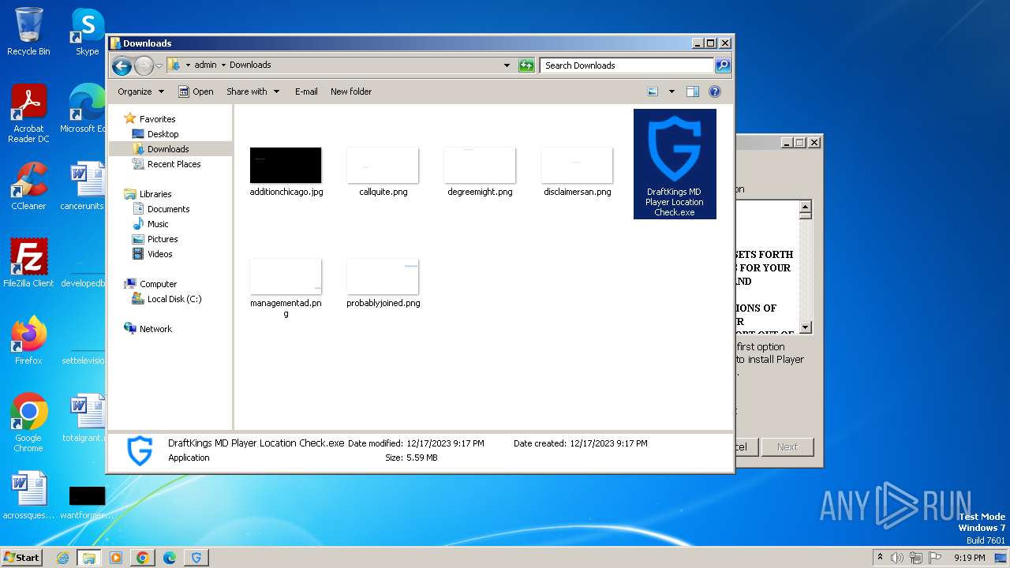The width and height of the screenshot is (1010, 568).
Task: Show hidden tray icons arrow
Action: coord(880,558)
